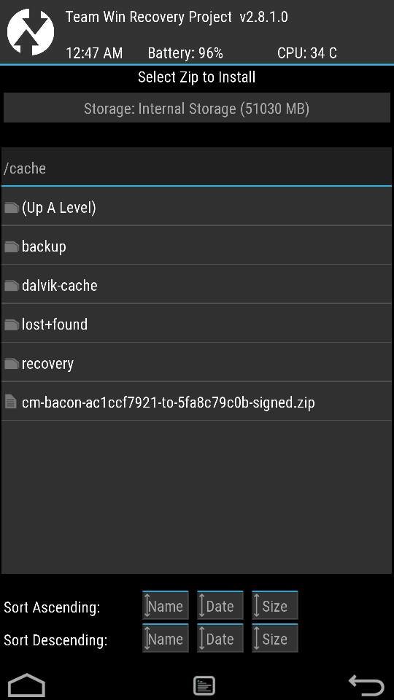Tap the Home navigation icon
The height and width of the screenshot is (700, 394).
pyautogui.click(x=27, y=685)
